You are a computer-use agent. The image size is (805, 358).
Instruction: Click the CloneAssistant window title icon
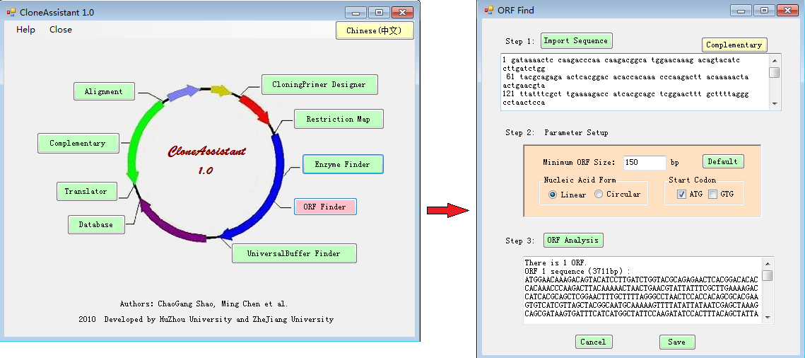(x=11, y=12)
